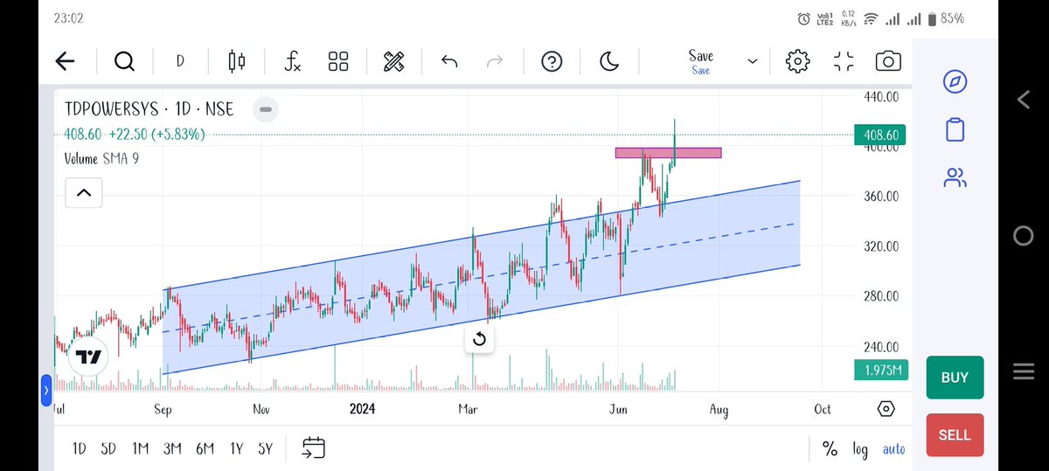Tap the alarm icon in status bar
This screenshot has height=471, width=1049.
point(804,18)
